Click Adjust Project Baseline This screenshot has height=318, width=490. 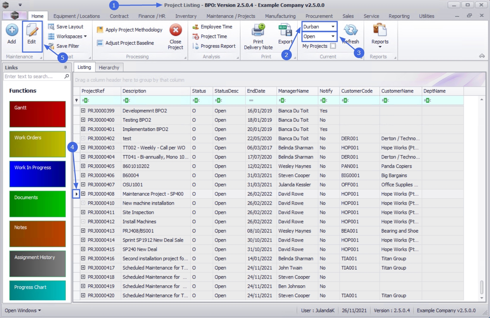125,43
